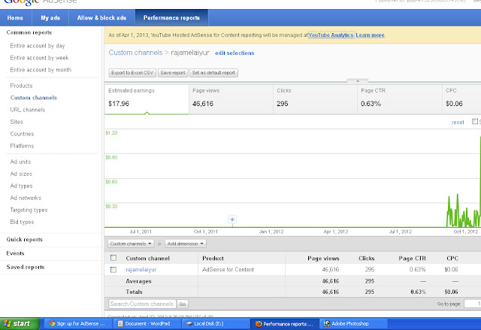Screen dimensions: 481x330
Task: Select the Page views metric tab
Action: click(231, 99)
